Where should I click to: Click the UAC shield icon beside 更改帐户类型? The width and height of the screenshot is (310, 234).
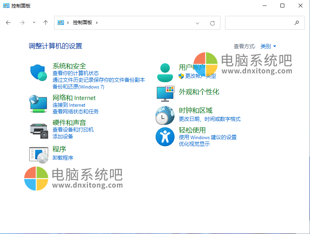181,76
